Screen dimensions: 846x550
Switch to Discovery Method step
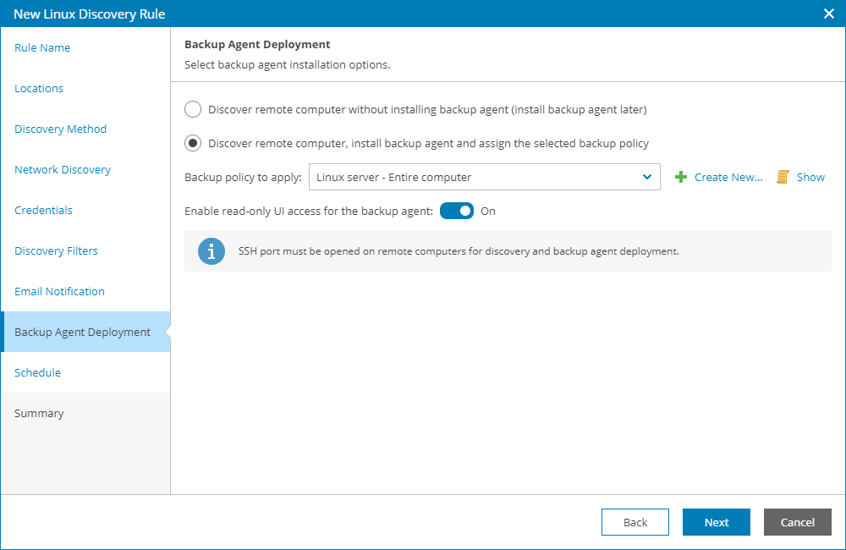click(61, 129)
